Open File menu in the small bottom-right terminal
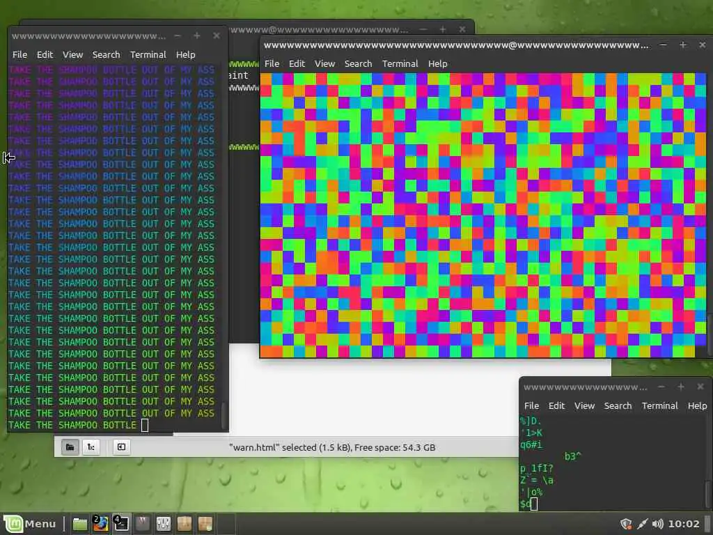The height and width of the screenshot is (535, 713). 531,406
